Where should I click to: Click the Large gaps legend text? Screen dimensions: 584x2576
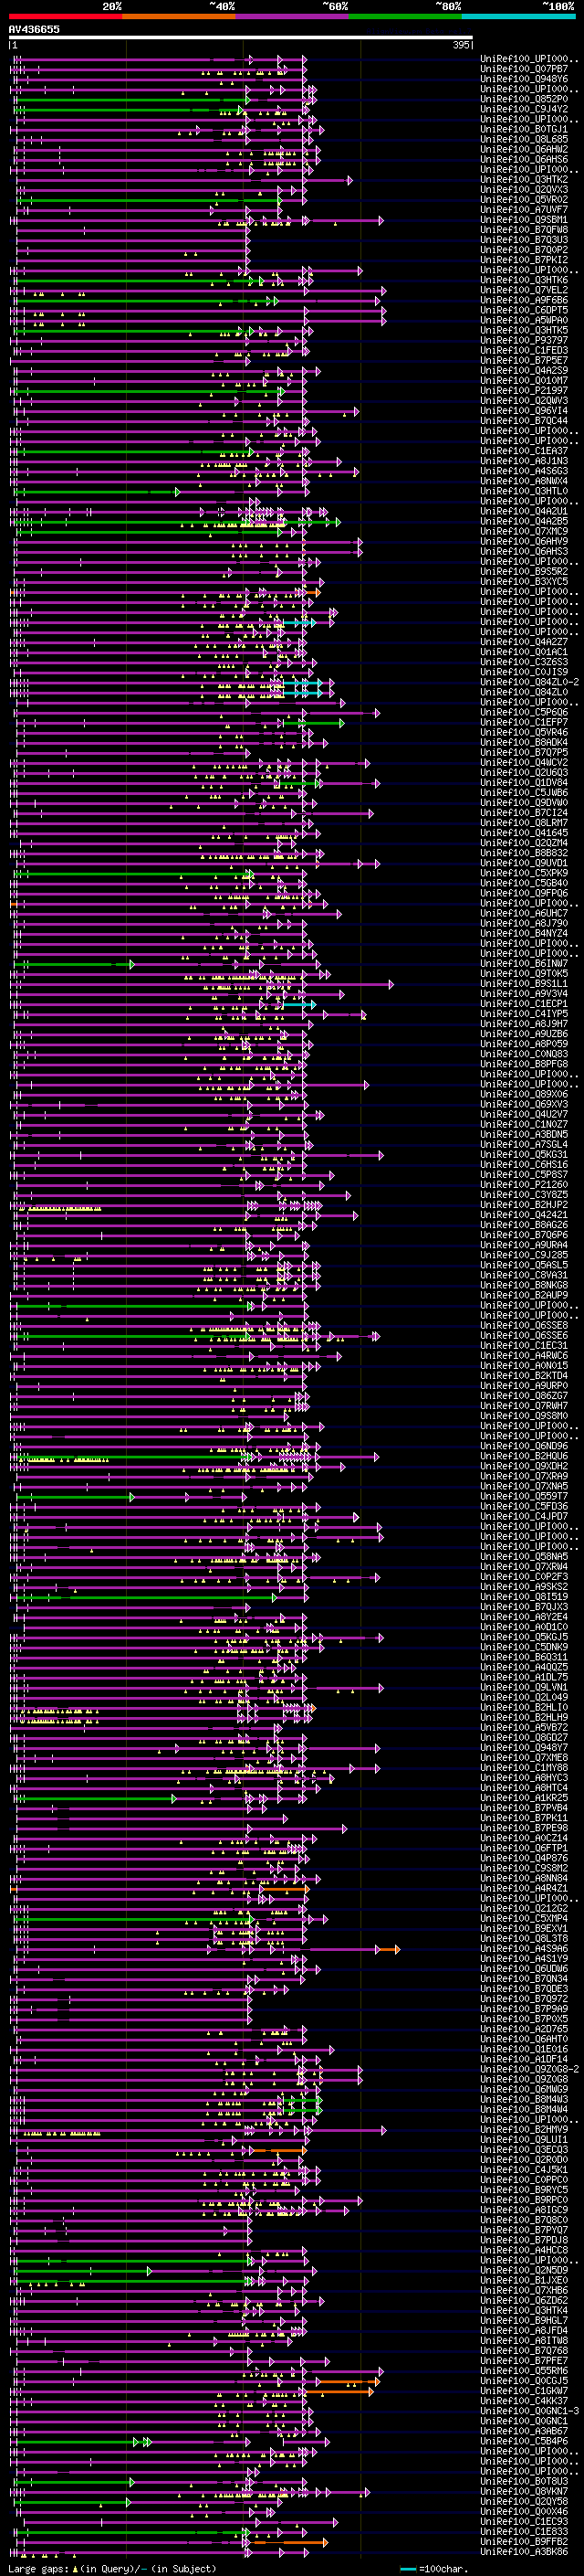pos(112,2568)
